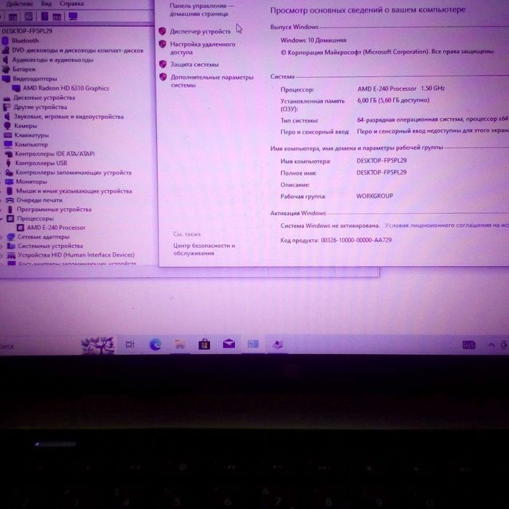The height and width of the screenshot is (509, 509).
Task: Select Контроллеры запоминающих устройств tree item
Action: tap(73, 172)
